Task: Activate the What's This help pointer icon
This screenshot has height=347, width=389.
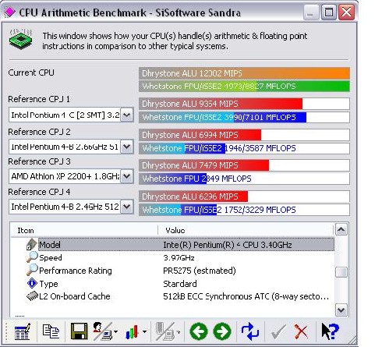Action: (330, 331)
